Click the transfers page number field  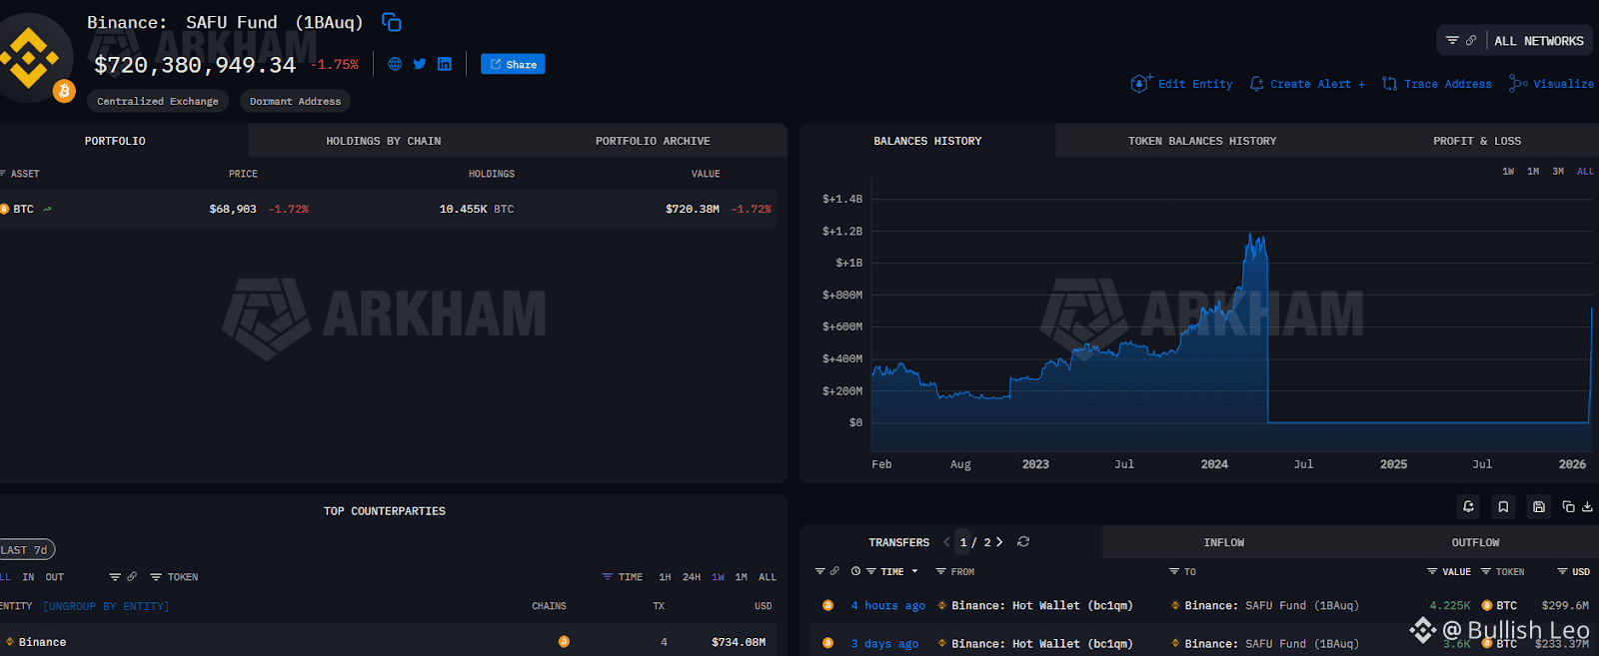click(x=963, y=542)
